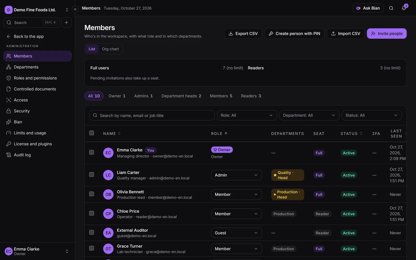Filter by Readers 3 tab
Screen dimensions: 416x260
point(251,96)
